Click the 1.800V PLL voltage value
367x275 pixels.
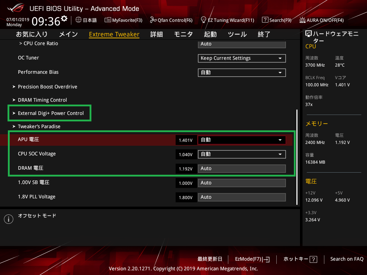pos(186,197)
